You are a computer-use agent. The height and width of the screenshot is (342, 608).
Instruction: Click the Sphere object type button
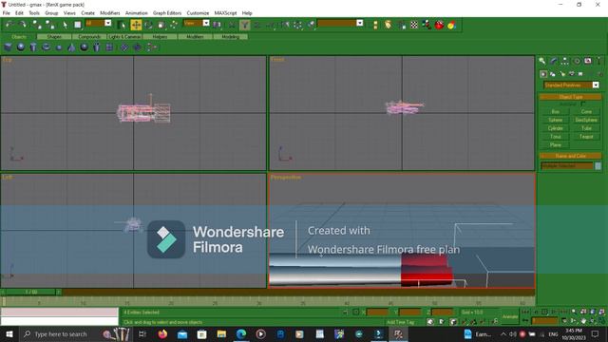tap(555, 121)
